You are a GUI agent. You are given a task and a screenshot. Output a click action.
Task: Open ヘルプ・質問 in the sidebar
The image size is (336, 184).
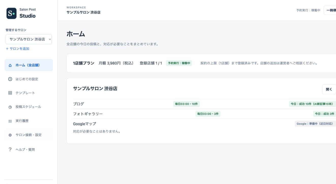pos(29,149)
